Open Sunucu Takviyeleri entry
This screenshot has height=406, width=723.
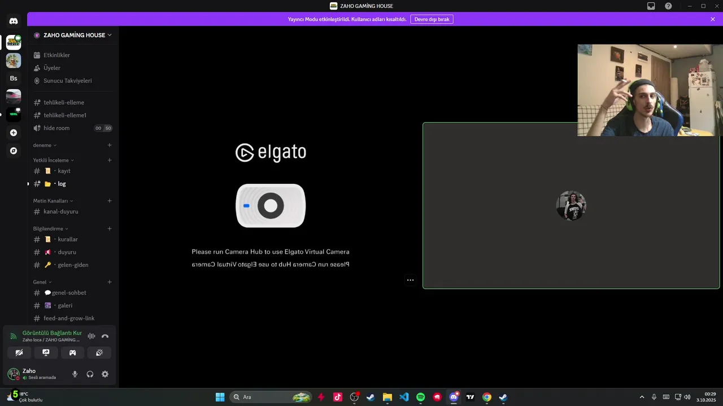coord(72,81)
